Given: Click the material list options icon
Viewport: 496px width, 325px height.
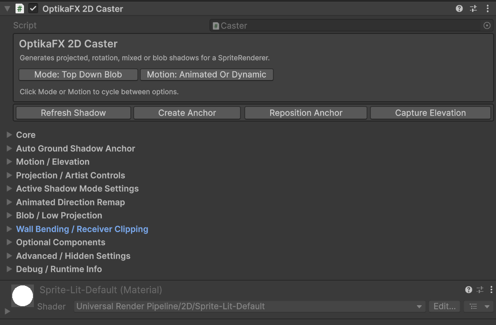Looking at the screenshot, I should tap(473, 306).
